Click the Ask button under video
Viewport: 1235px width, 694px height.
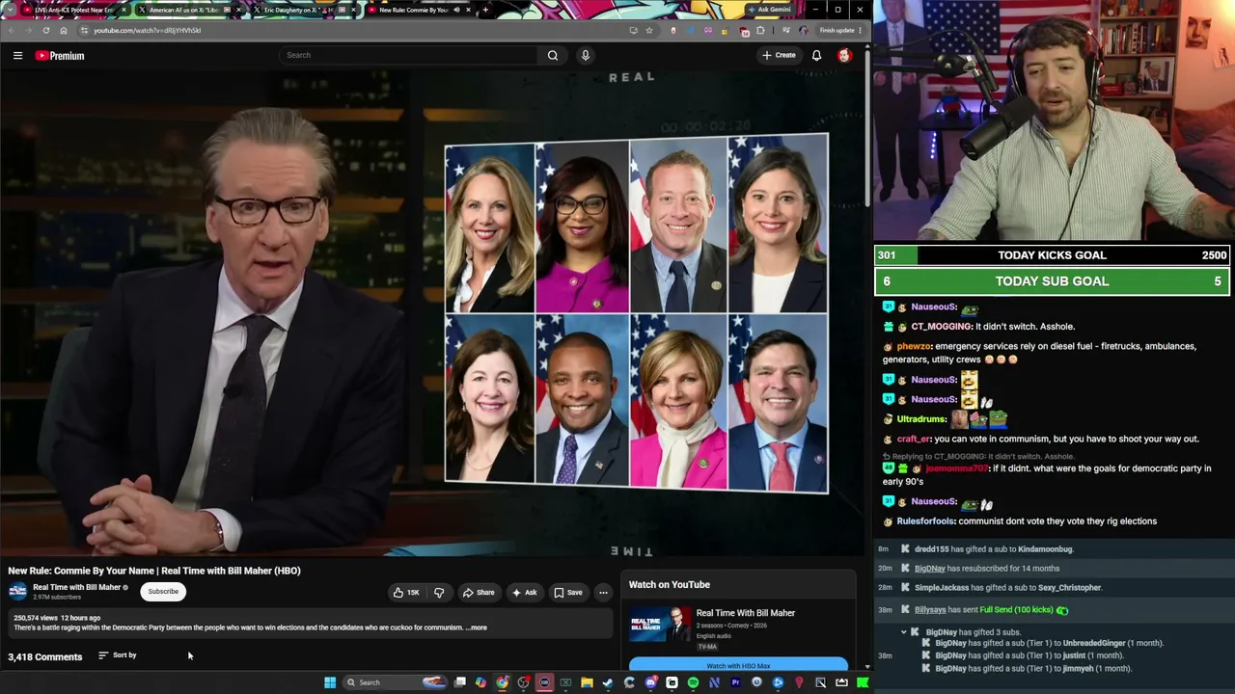524,593
